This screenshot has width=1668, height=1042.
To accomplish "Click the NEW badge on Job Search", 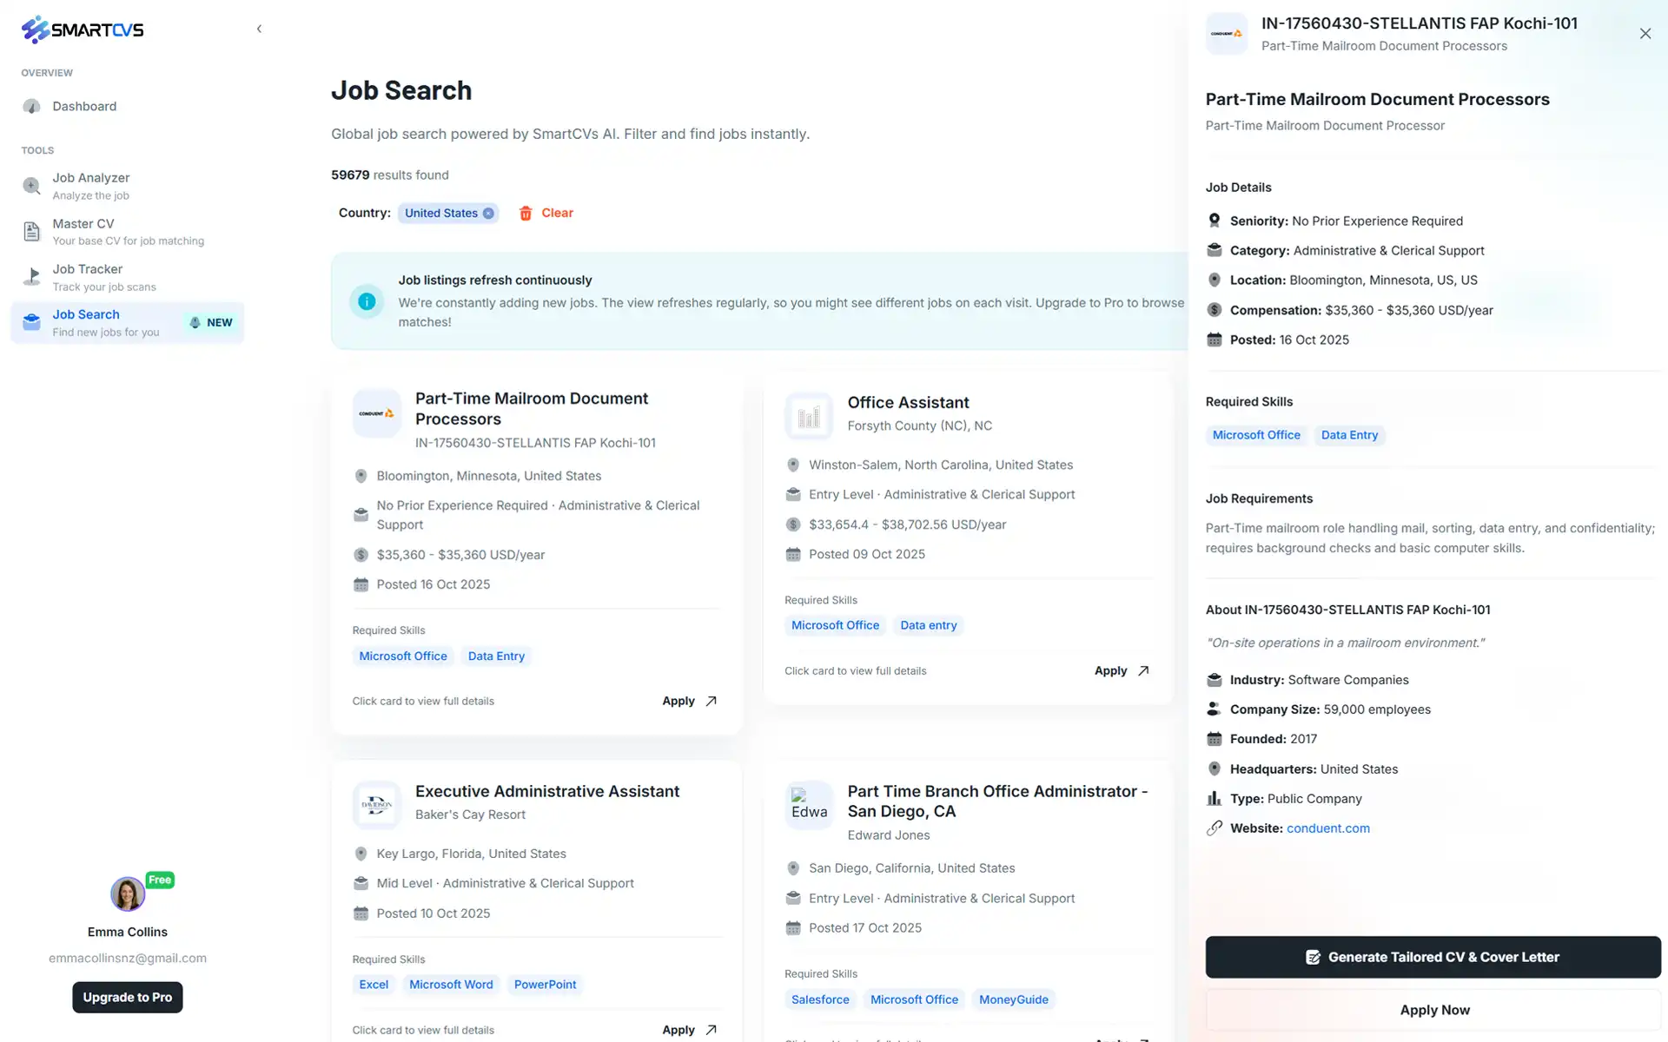I will (x=210, y=322).
